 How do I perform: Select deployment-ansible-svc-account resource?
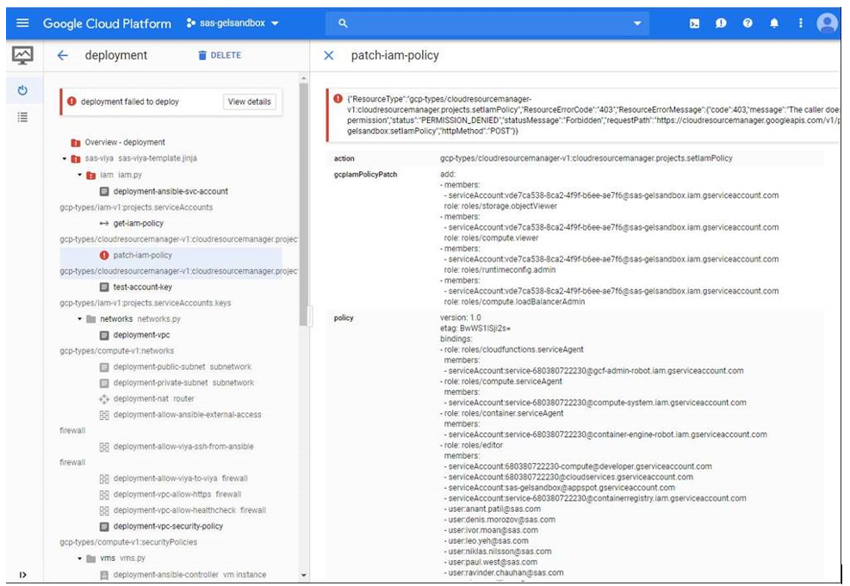point(171,191)
